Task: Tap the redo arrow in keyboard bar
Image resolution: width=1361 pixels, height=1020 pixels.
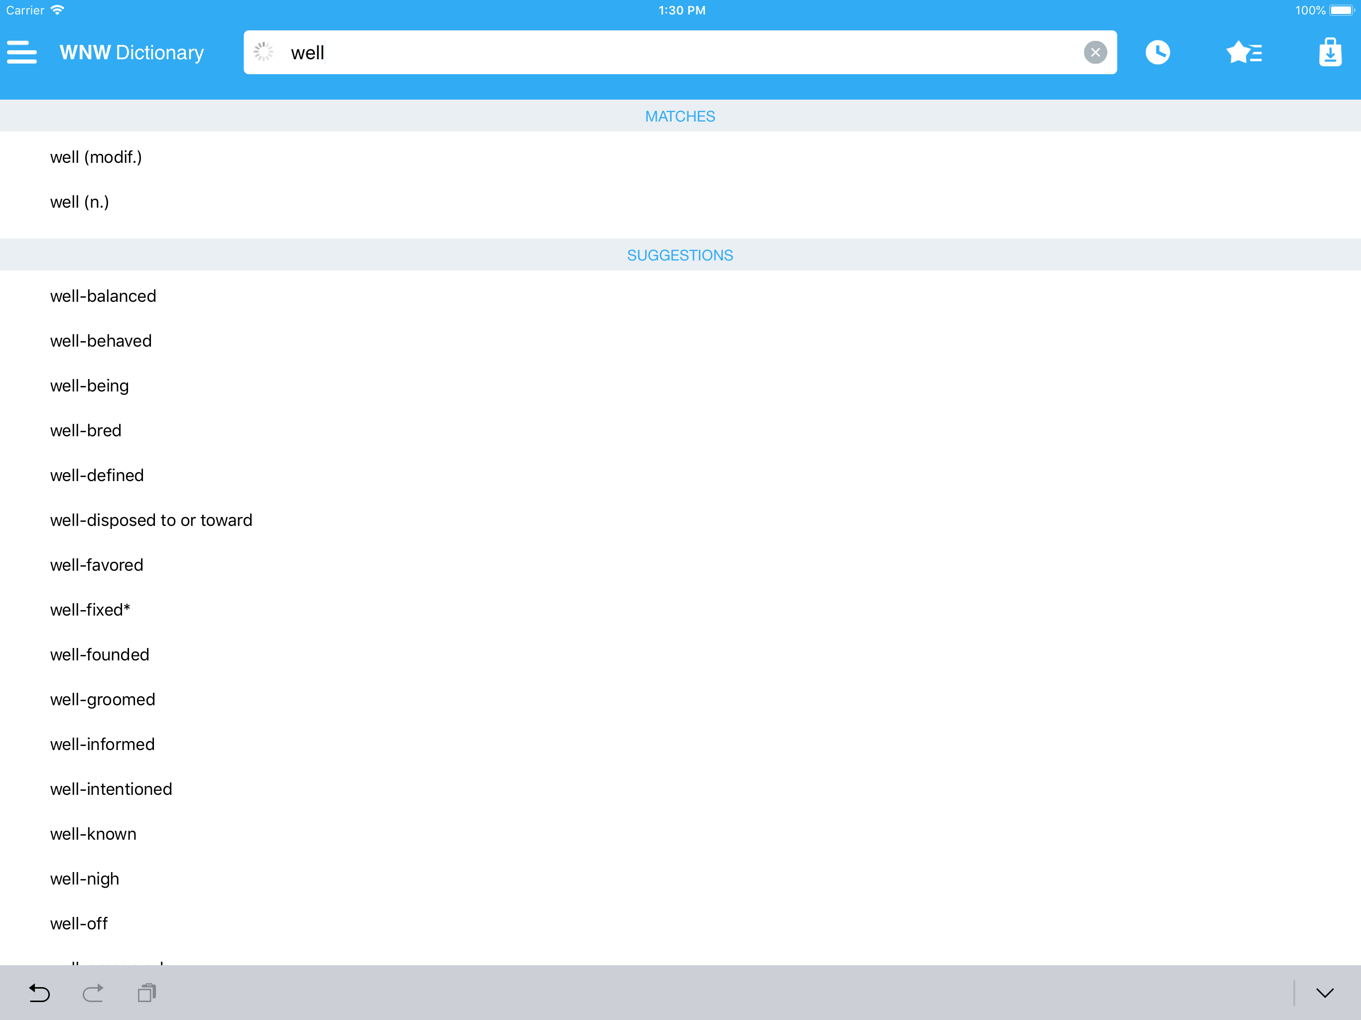Action: (93, 992)
